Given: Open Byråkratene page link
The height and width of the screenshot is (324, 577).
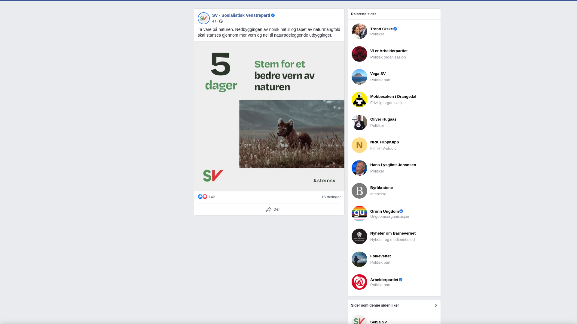Looking at the screenshot, I should point(381,188).
